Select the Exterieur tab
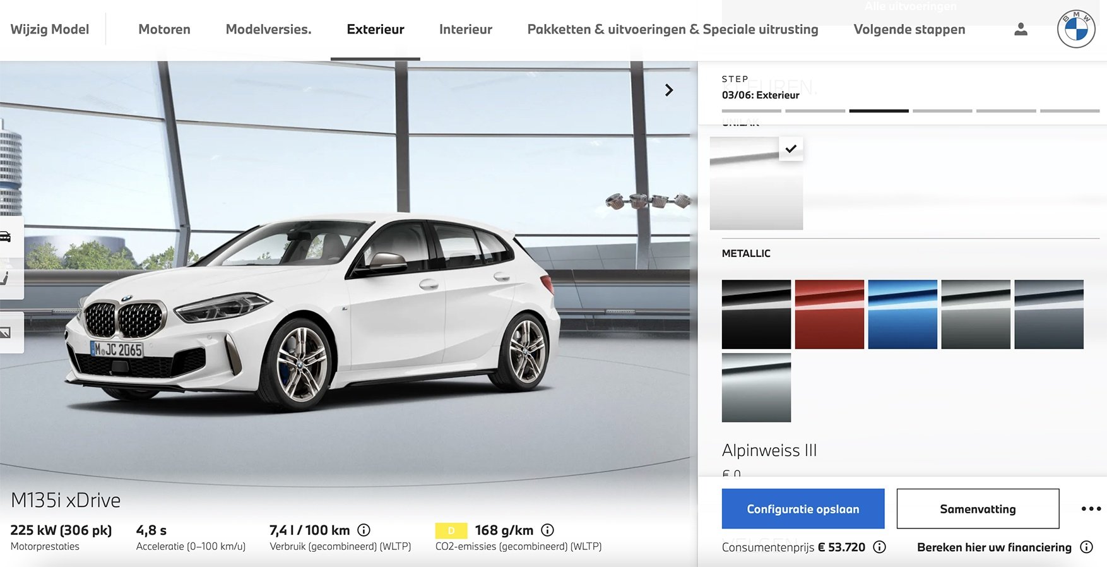The image size is (1107, 567). (x=376, y=29)
